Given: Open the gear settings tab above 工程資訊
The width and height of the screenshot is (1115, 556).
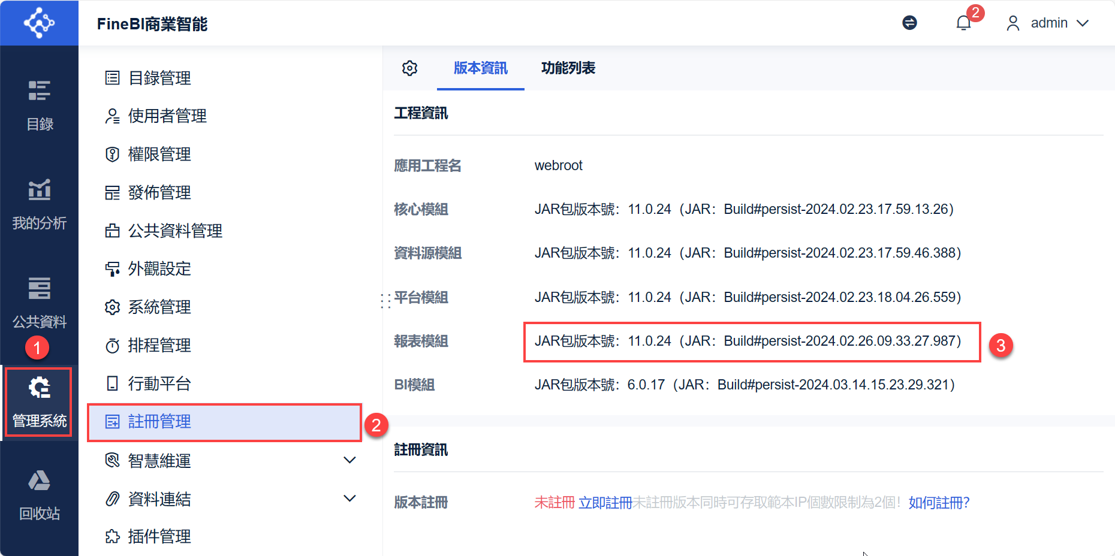Looking at the screenshot, I should [x=409, y=68].
